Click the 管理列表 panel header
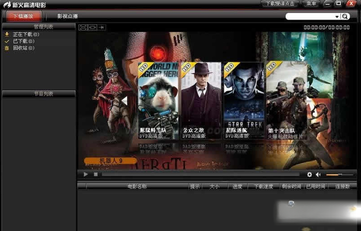This screenshot has width=361, height=231. click(x=39, y=26)
